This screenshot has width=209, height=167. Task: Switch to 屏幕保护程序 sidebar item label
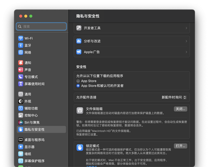tap(34, 161)
